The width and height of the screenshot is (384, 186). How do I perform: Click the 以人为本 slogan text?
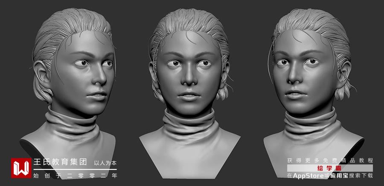coord(105,163)
